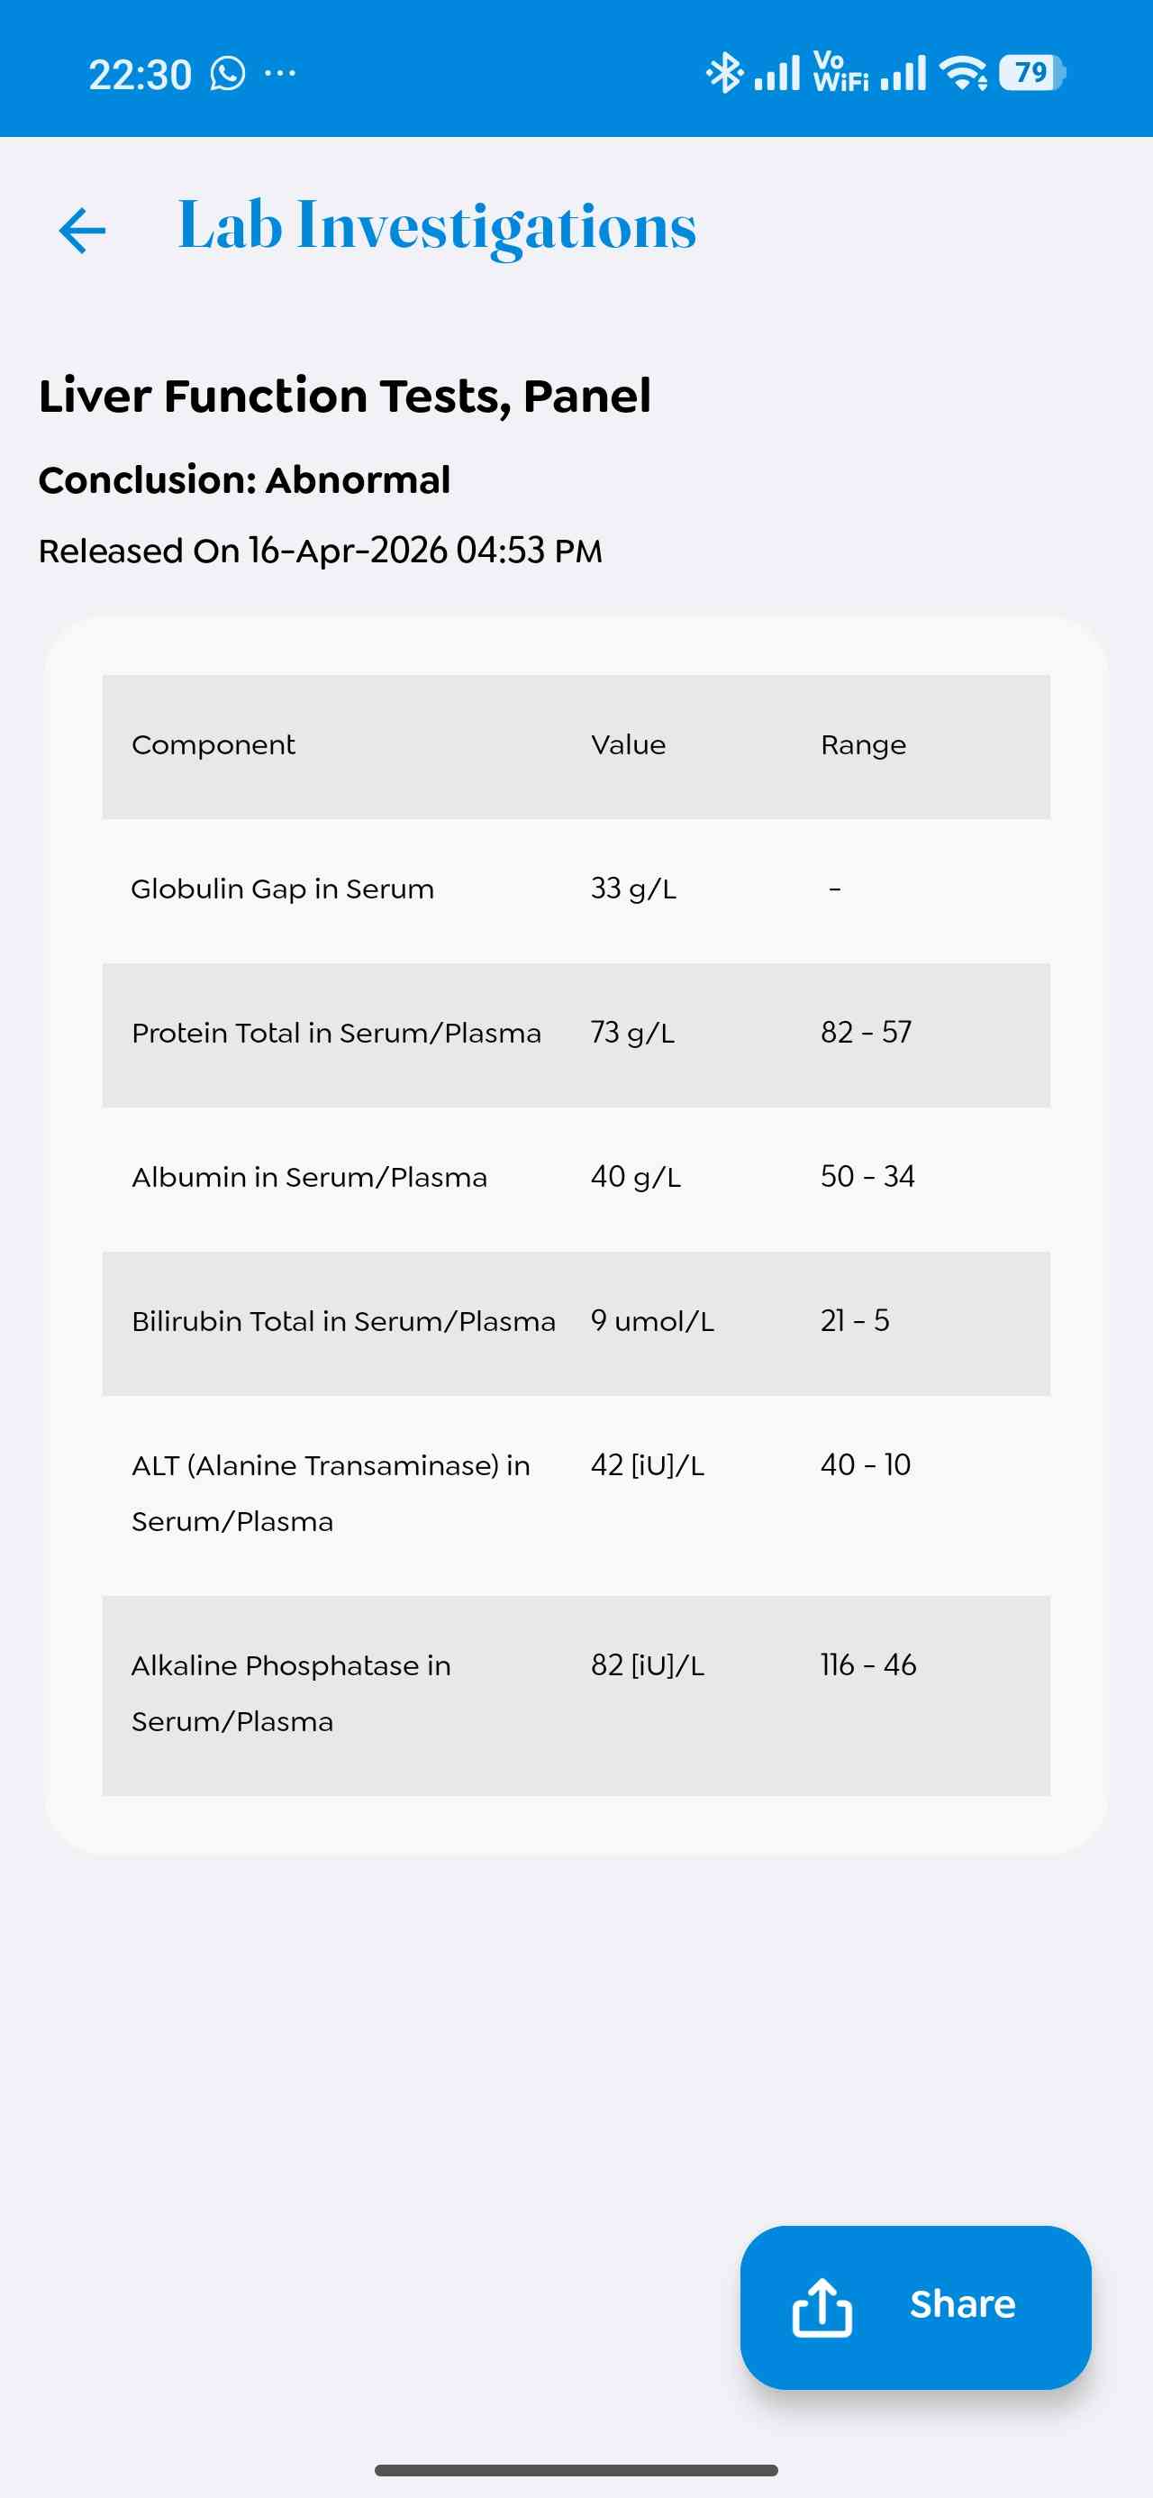This screenshot has width=1153, height=2498.
Task: Tap the bottom home gesture bar
Action: pos(576,2469)
